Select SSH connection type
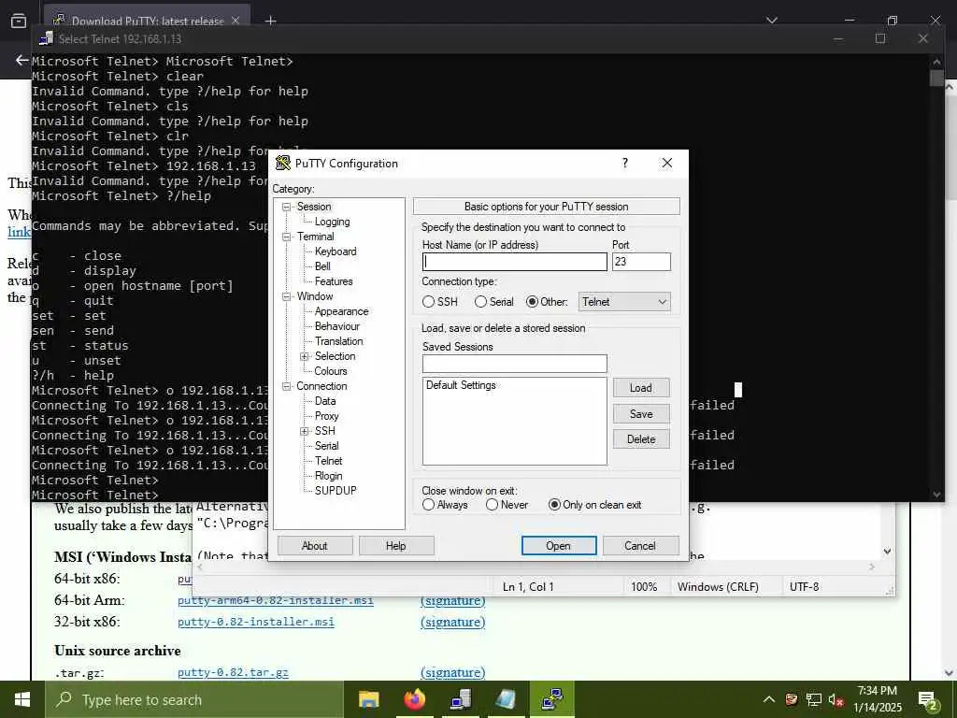 pos(428,302)
